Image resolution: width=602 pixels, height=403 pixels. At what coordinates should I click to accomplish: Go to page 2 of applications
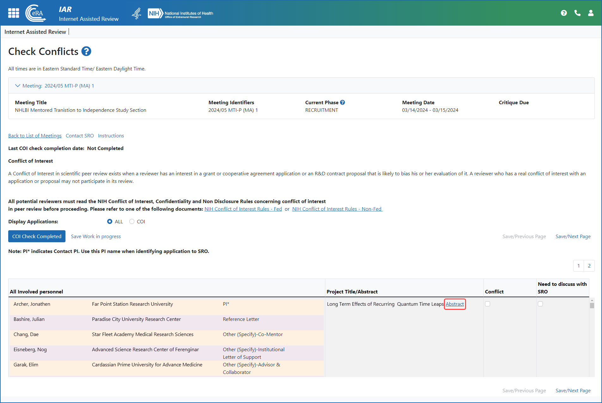589,266
